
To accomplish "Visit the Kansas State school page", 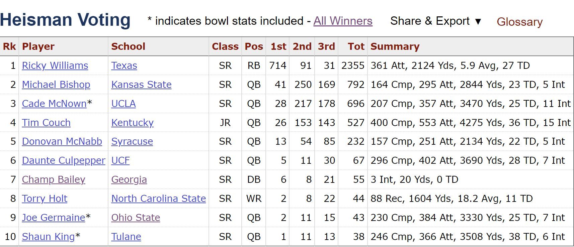I will pos(141,85).
